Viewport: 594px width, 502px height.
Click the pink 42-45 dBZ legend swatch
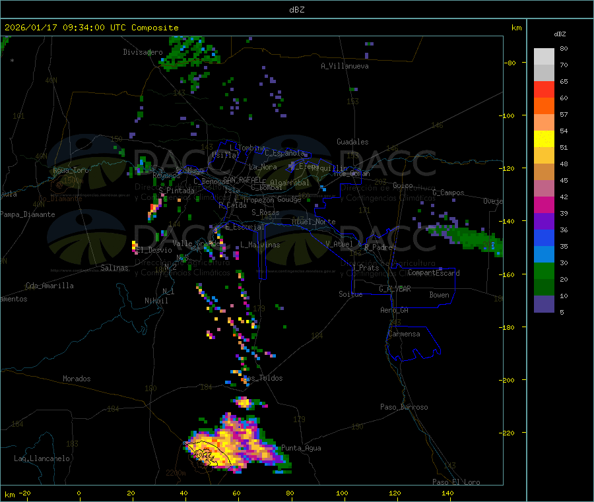[x=544, y=188]
